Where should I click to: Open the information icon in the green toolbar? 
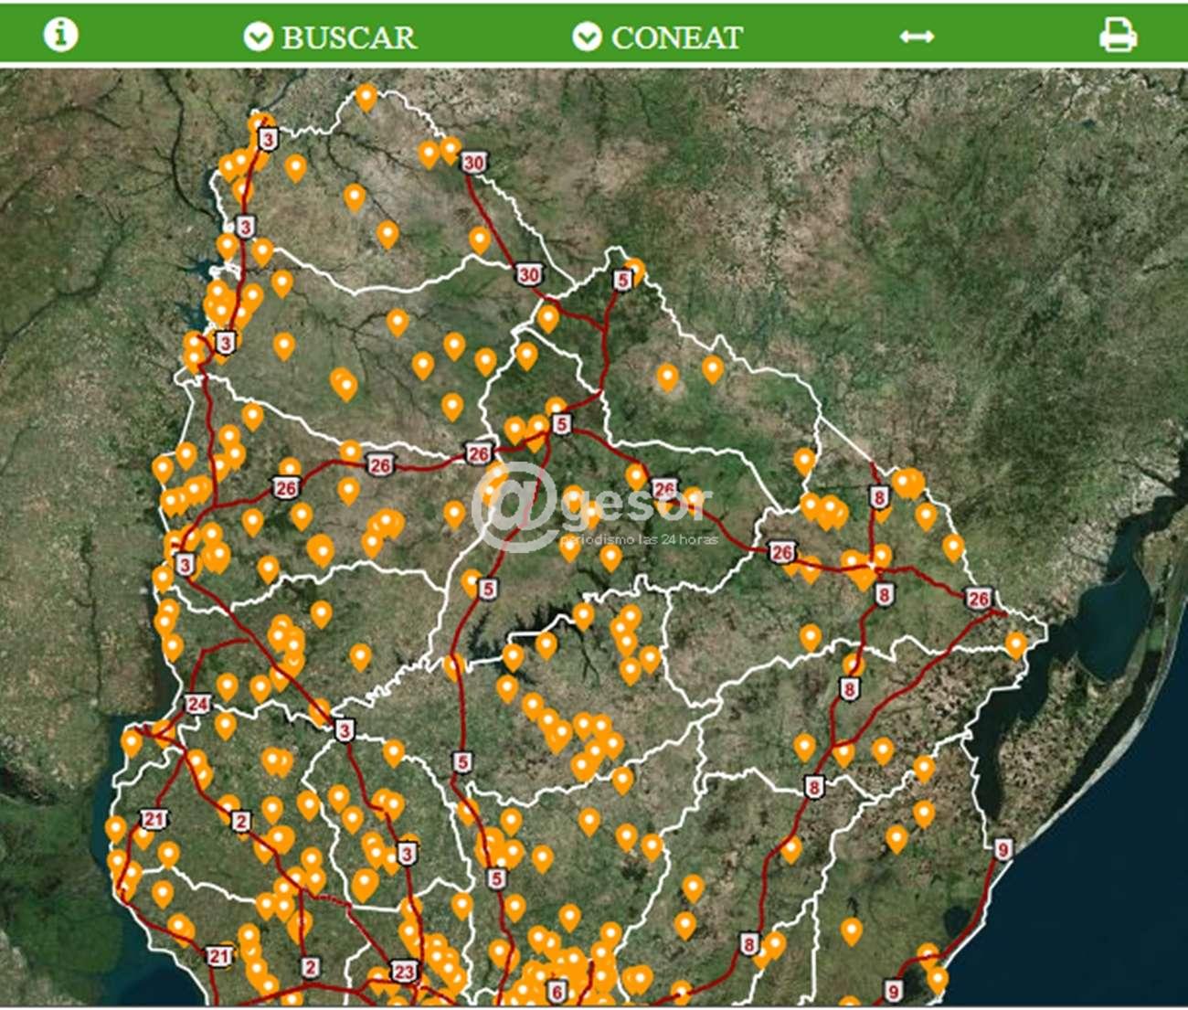pyautogui.click(x=60, y=35)
